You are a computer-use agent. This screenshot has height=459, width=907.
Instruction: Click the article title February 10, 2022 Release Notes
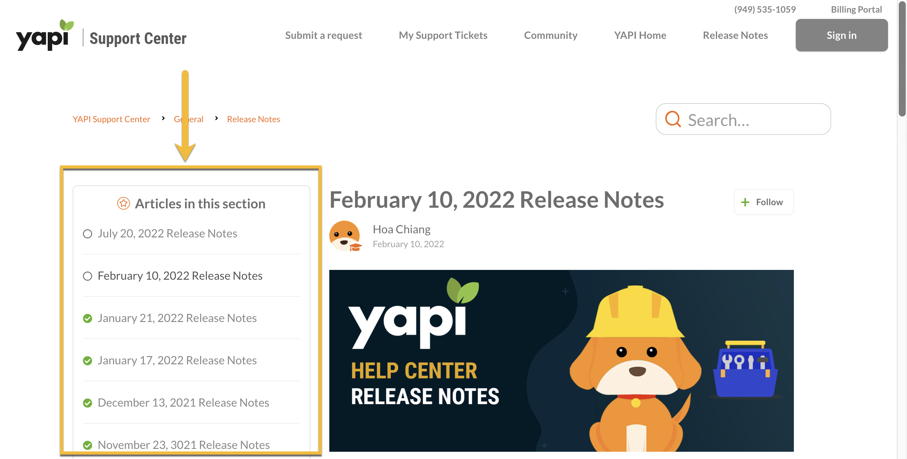click(496, 200)
